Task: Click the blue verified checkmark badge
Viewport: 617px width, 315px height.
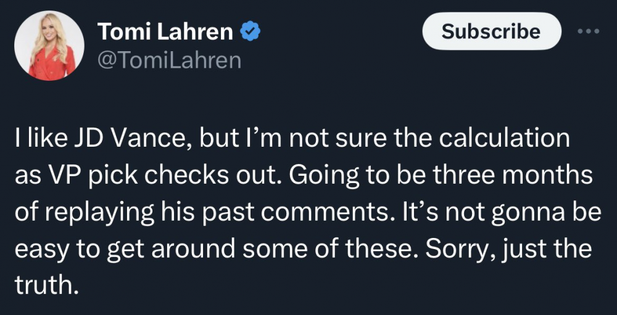Action: click(251, 31)
